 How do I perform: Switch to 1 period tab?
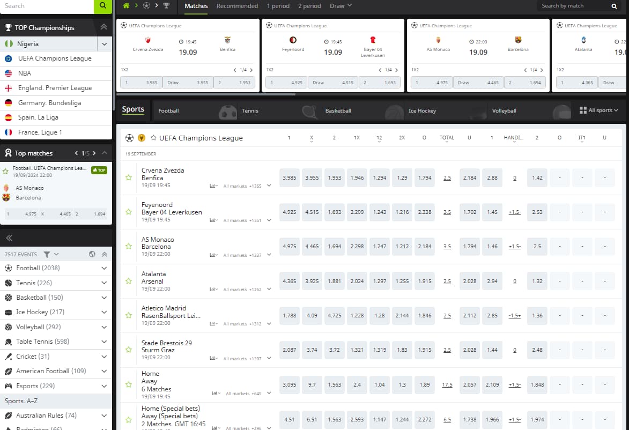tap(278, 6)
